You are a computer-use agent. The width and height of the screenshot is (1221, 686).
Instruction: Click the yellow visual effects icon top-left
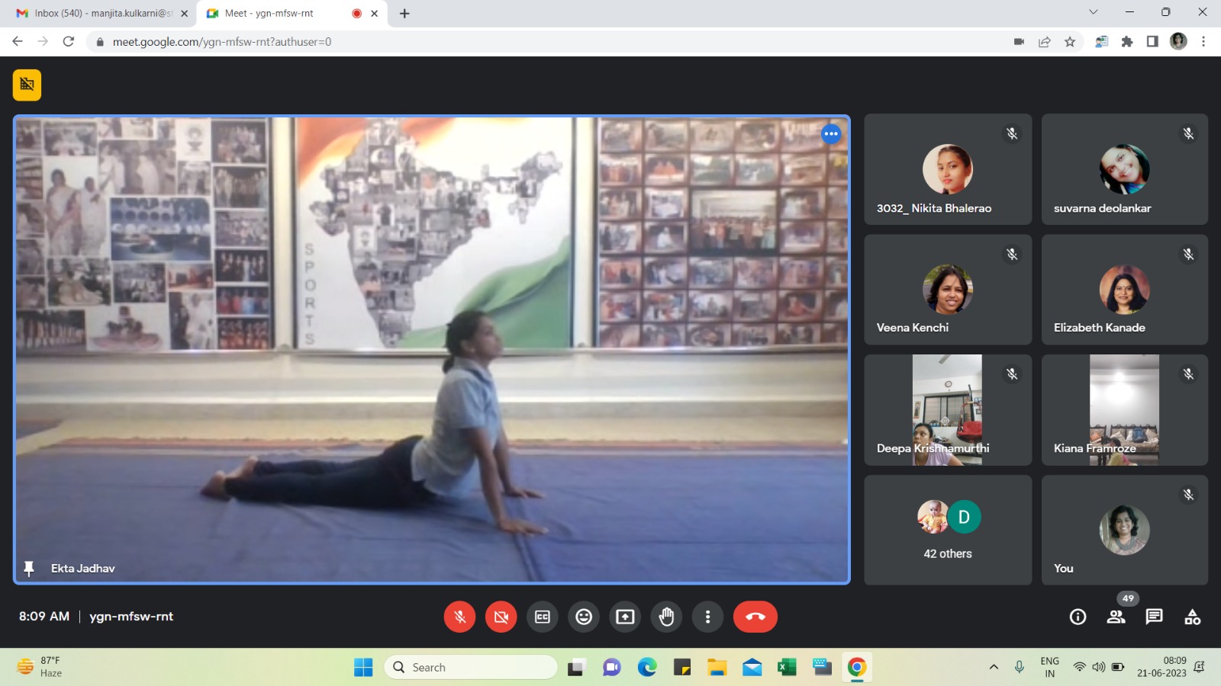pyautogui.click(x=27, y=85)
